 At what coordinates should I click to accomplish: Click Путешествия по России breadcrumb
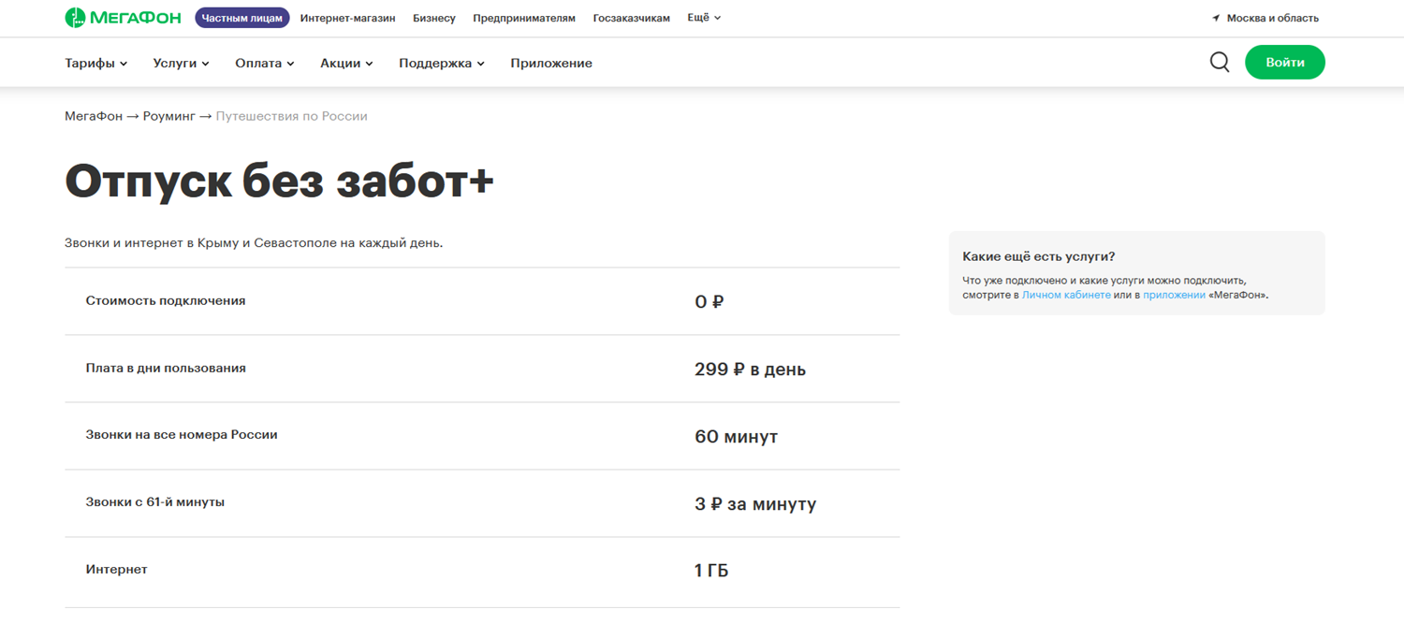pos(292,116)
